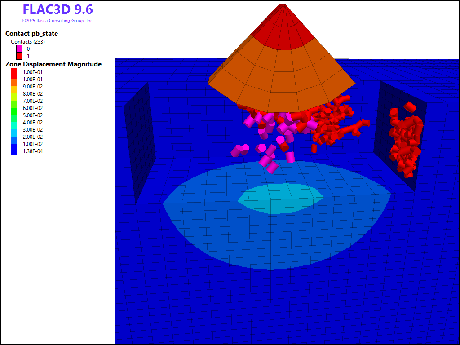Pick the magenta swatch for pb_state 0
Viewport: 460px width, 345px height.
[19, 49]
